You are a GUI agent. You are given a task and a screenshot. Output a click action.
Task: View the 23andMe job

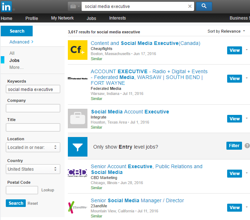point(234,208)
